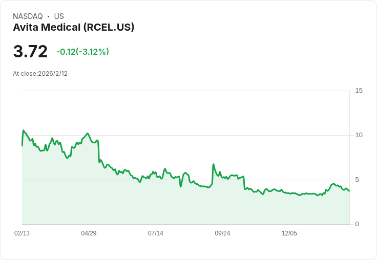Select the 5 y-axis value label
Viewport: 377px width, 260px height.
click(x=357, y=180)
